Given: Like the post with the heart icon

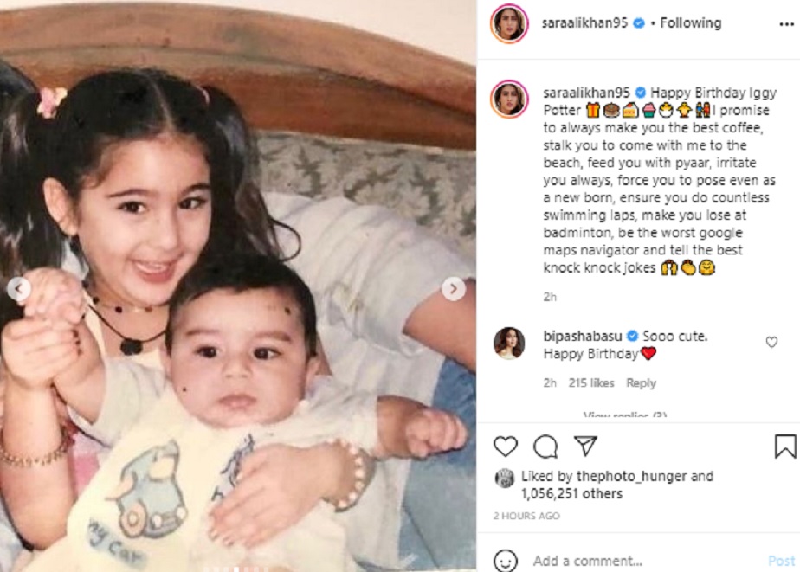Looking at the screenshot, I should pyautogui.click(x=505, y=447).
